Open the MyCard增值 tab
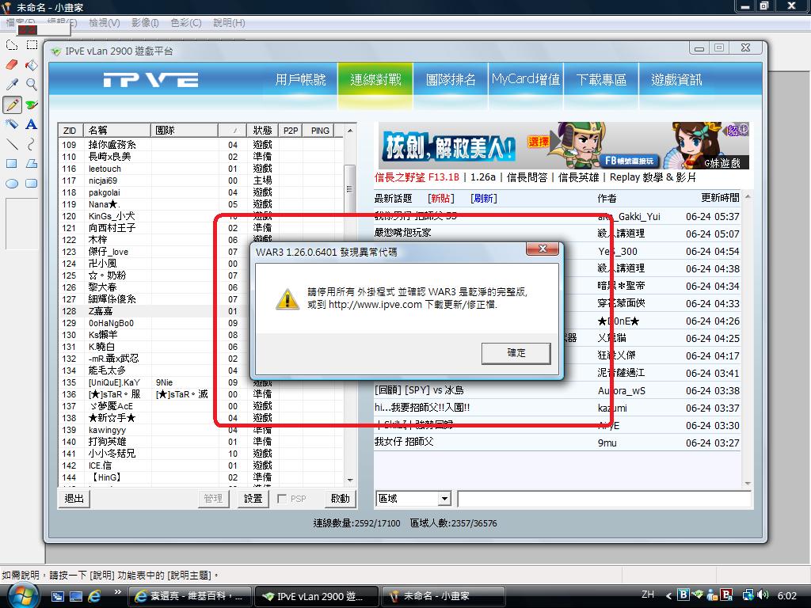 [526, 80]
